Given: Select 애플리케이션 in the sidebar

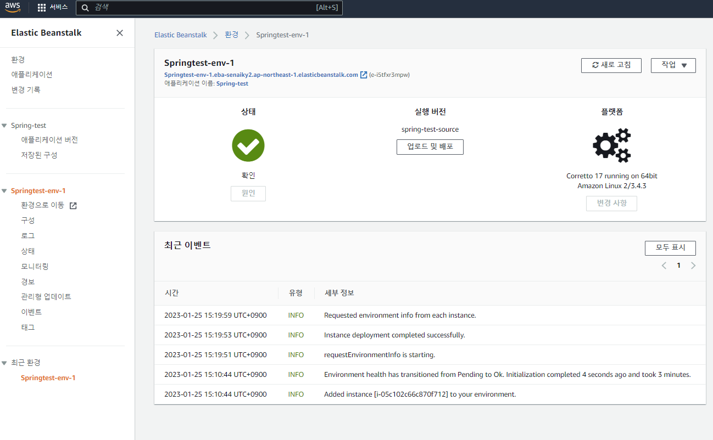Looking at the screenshot, I should coord(32,75).
